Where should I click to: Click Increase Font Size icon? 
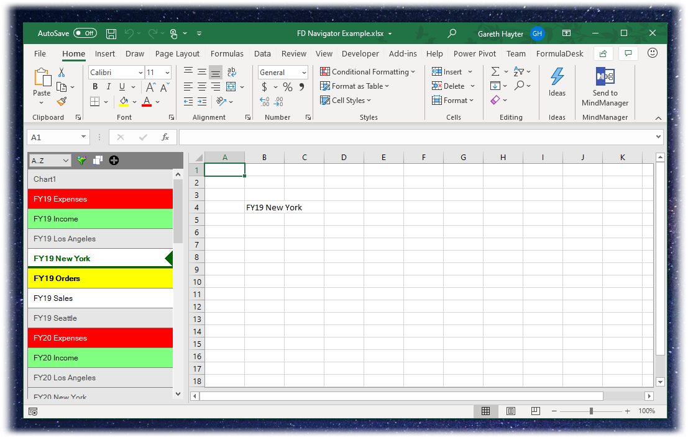coord(150,87)
